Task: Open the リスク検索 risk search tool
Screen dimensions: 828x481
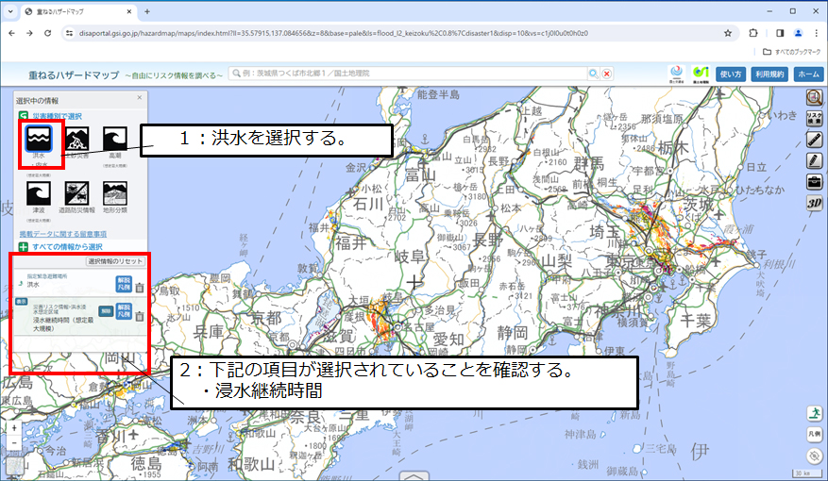Action: 814,118
